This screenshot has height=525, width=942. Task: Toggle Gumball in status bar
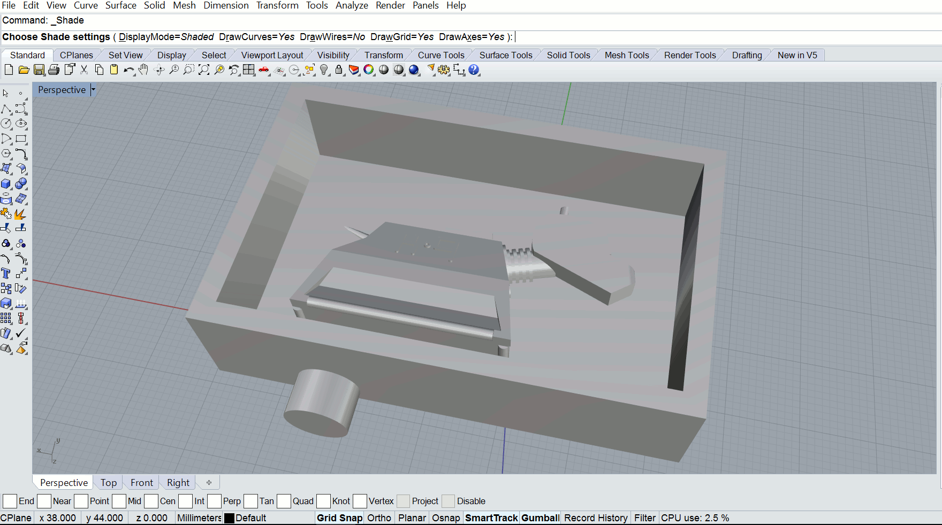point(540,518)
